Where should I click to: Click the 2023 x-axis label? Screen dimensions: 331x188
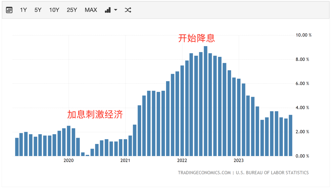point(239,161)
